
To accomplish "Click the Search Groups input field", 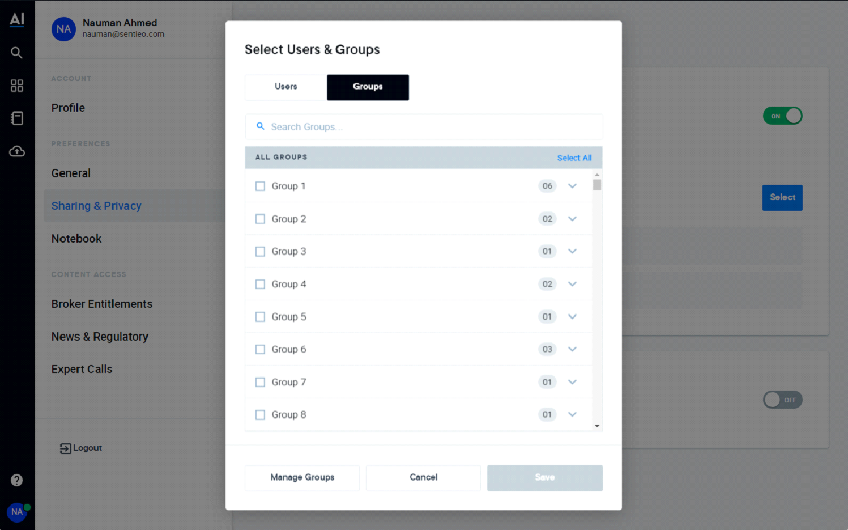I will point(431,127).
